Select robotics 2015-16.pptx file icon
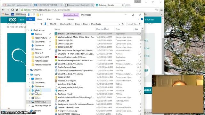The height and width of the screenshot is (115, 205). click(56, 80)
